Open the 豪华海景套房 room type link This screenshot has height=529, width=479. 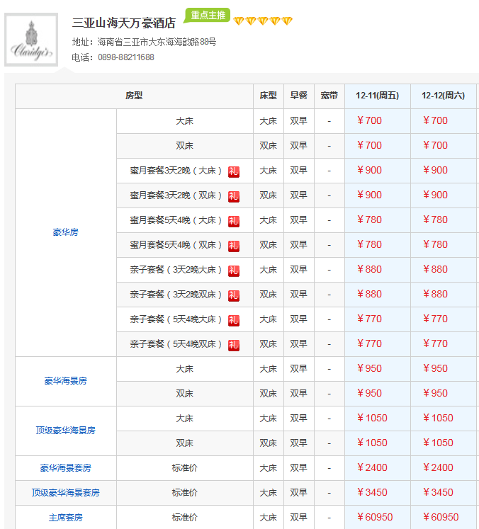tap(65, 468)
